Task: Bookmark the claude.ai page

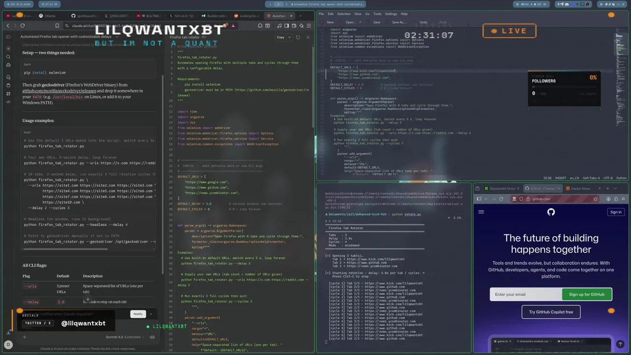Action: click(57, 26)
